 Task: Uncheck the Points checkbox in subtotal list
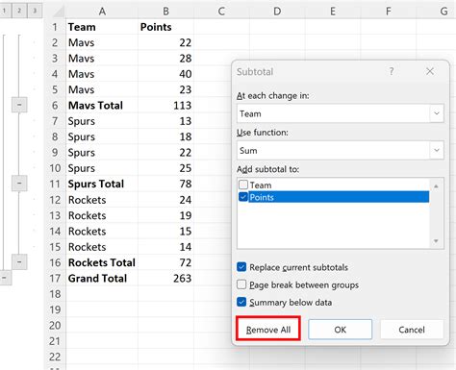click(x=243, y=197)
